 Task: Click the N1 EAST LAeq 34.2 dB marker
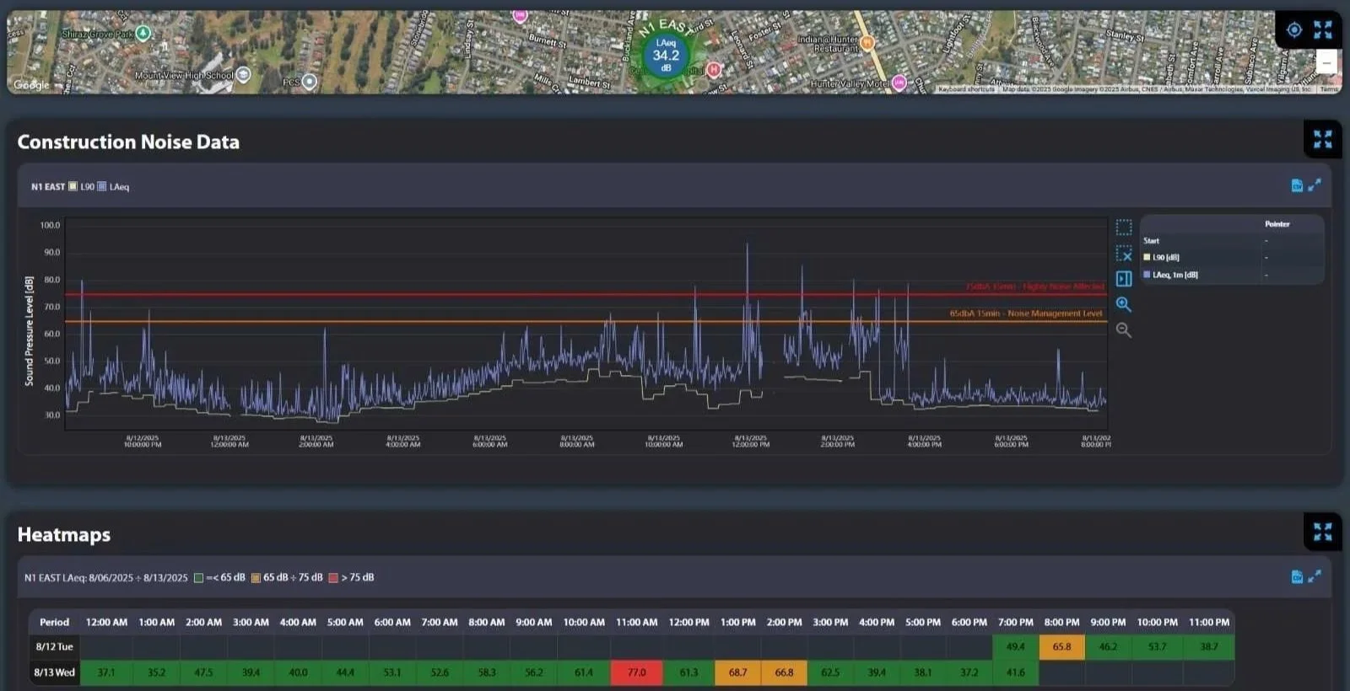pos(666,56)
